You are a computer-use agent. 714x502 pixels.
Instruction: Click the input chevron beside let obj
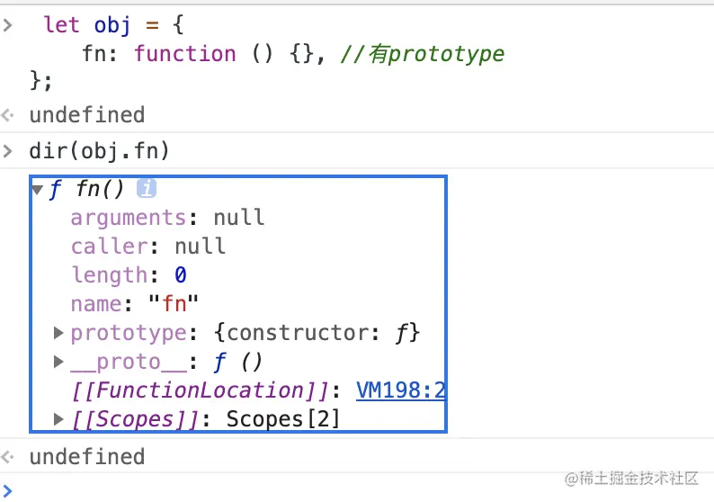coord(8,25)
